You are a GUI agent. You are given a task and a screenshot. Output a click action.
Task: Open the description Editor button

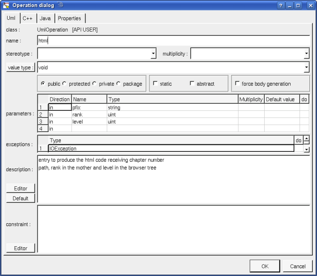[20, 188]
